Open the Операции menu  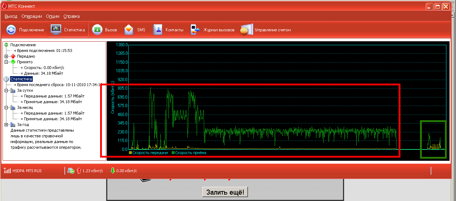[32, 16]
